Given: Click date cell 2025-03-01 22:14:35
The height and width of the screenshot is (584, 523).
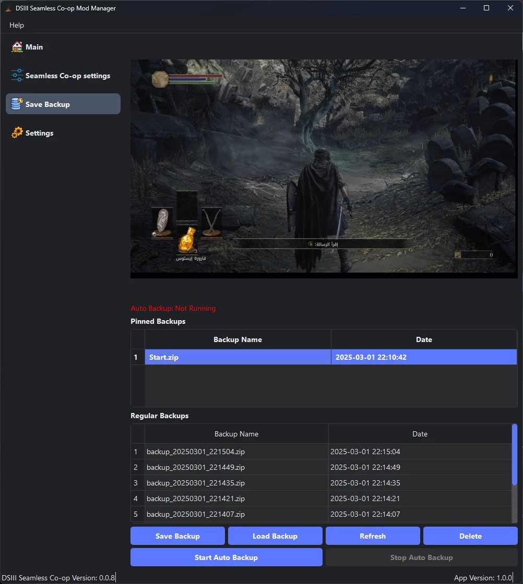Looking at the screenshot, I should pos(420,483).
